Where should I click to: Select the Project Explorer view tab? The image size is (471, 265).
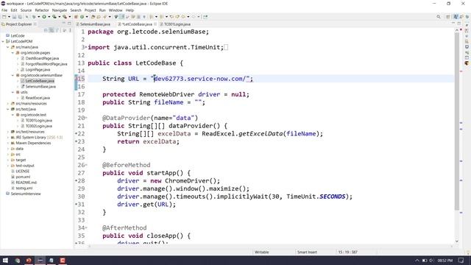point(18,24)
